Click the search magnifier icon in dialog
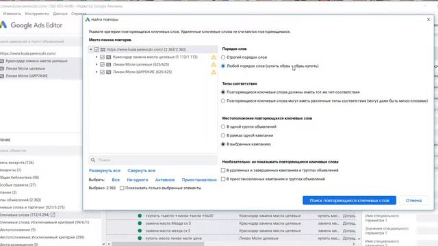 pyautogui.click(x=93, y=160)
